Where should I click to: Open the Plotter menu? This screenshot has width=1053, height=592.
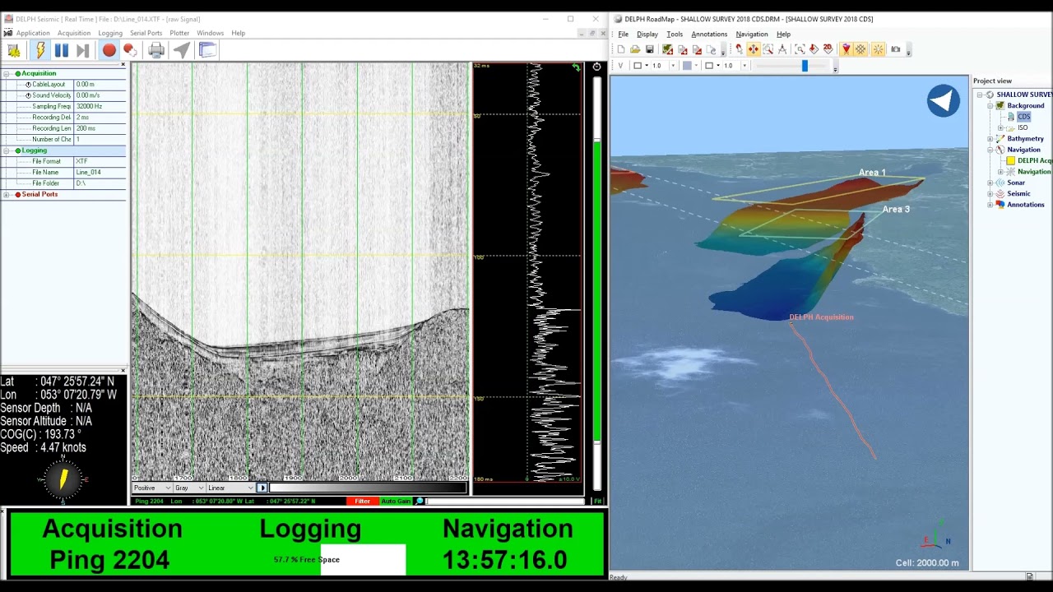pos(179,33)
